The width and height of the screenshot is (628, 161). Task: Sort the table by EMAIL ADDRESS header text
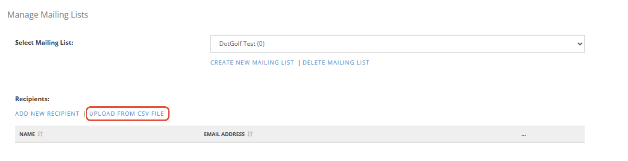point(224,134)
